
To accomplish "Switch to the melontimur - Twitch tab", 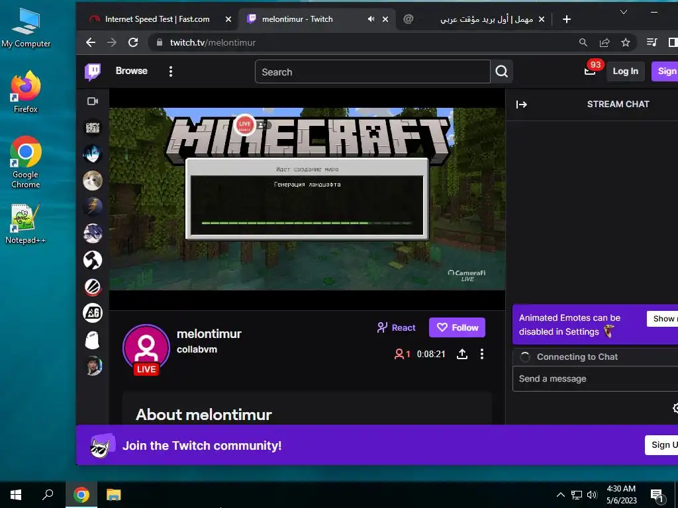I will [297, 19].
